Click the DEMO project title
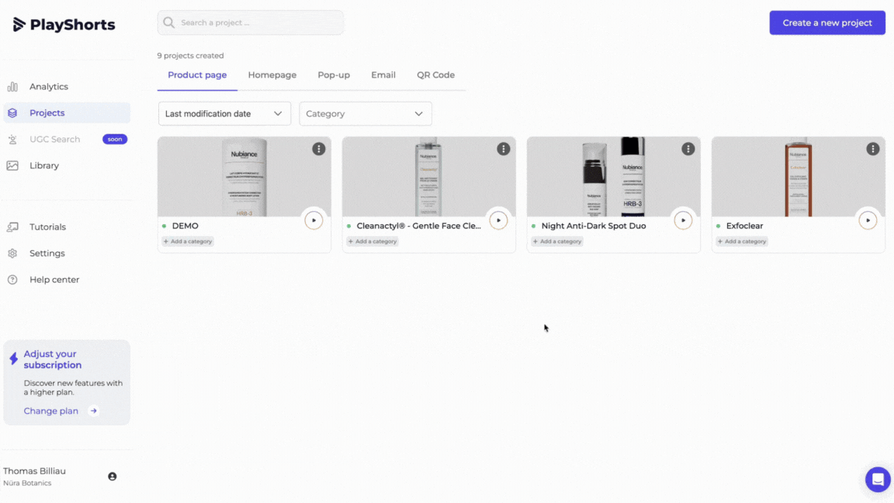Image resolution: width=894 pixels, height=503 pixels. (185, 226)
